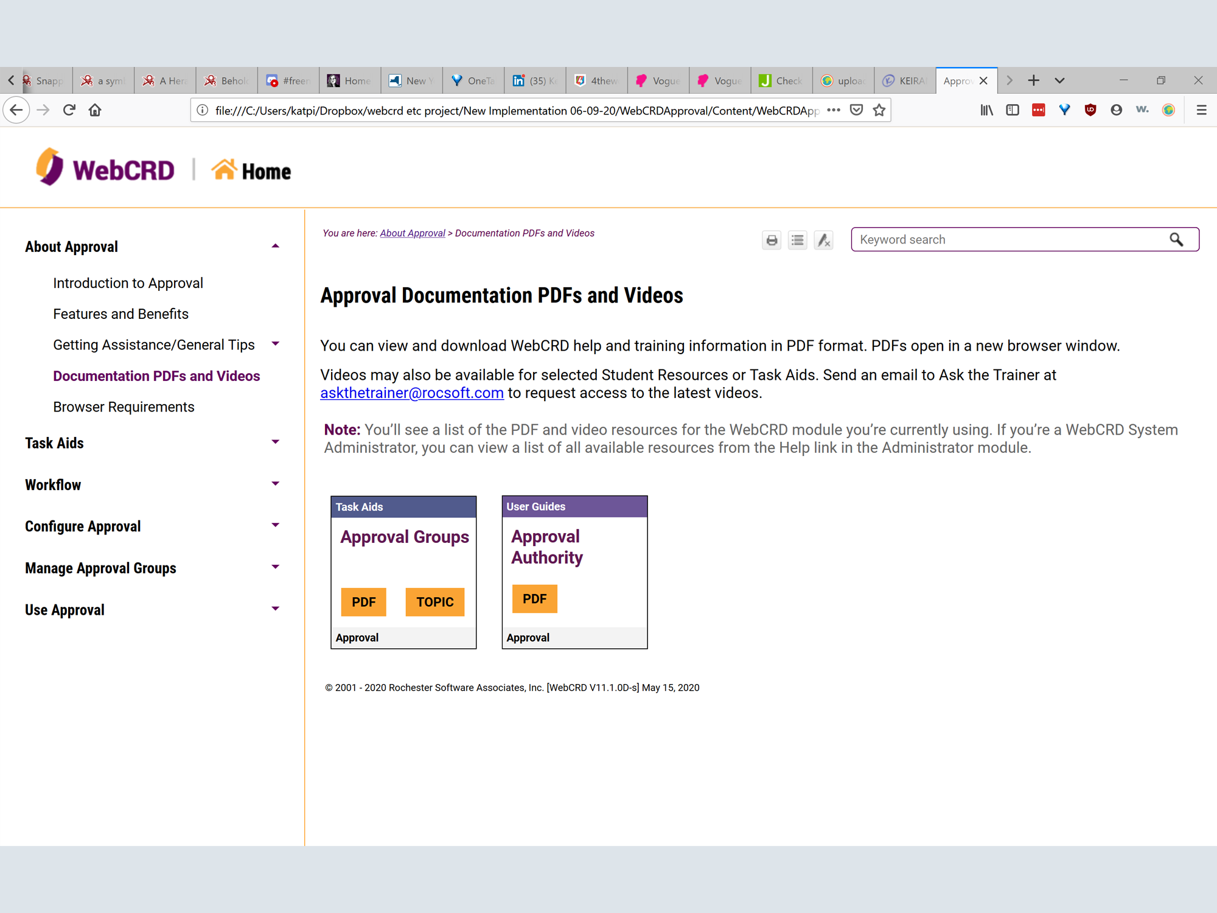Select Manage Approval Groups menu item
Image resolution: width=1217 pixels, height=913 pixels.
tap(100, 568)
